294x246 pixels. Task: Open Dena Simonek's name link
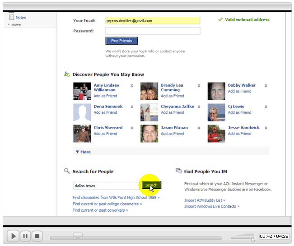click(108, 107)
